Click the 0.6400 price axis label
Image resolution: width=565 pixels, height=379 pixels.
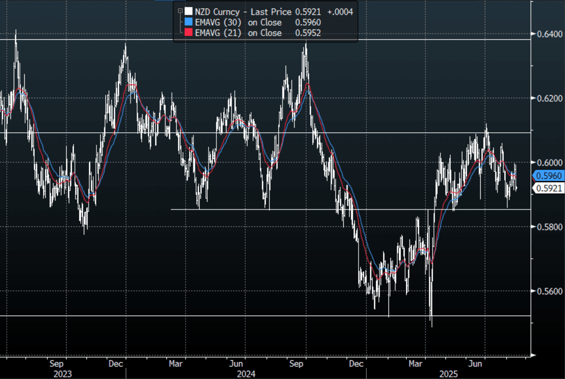(x=546, y=34)
